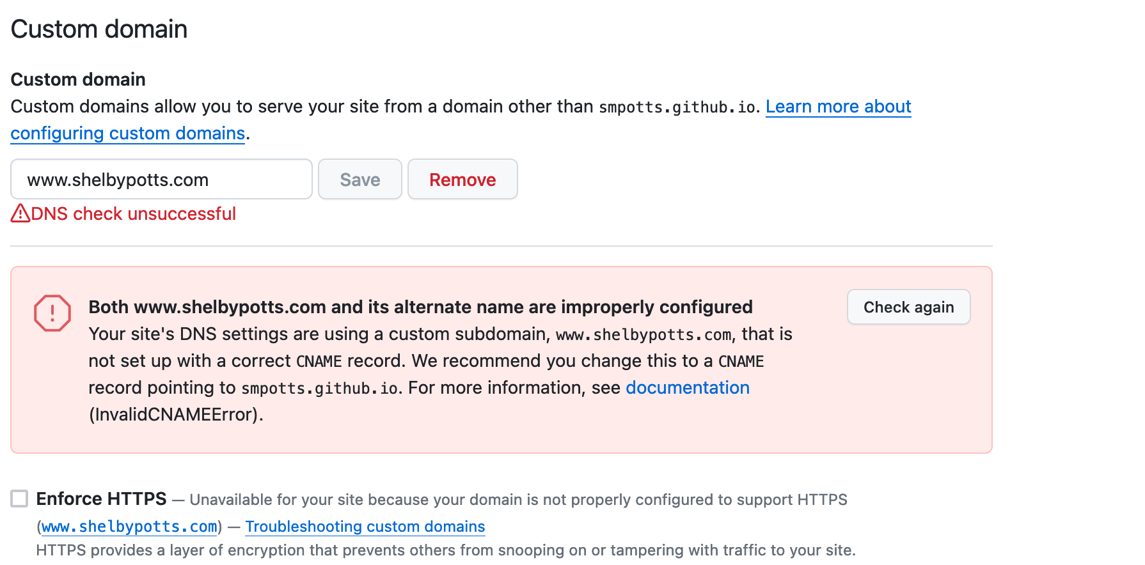Click the large Custom domain page heading

(x=99, y=29)
